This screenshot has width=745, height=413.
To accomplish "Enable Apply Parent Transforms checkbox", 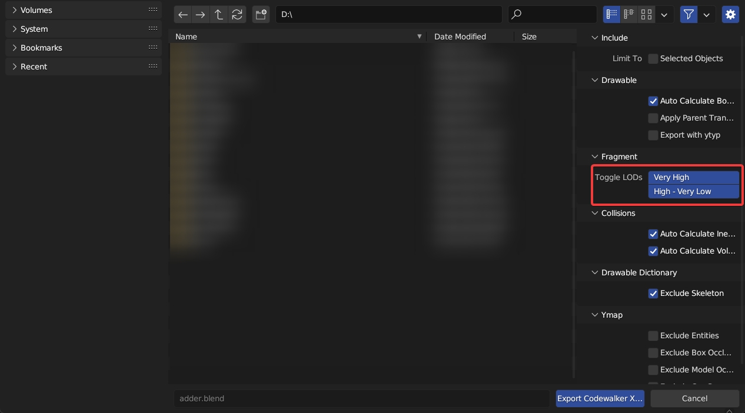I will pos(653,118).
